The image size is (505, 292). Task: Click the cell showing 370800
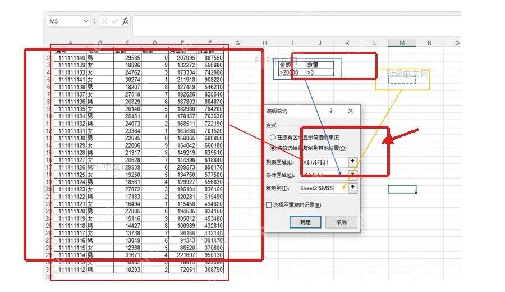pyautogui.click(x=210, y=248)
